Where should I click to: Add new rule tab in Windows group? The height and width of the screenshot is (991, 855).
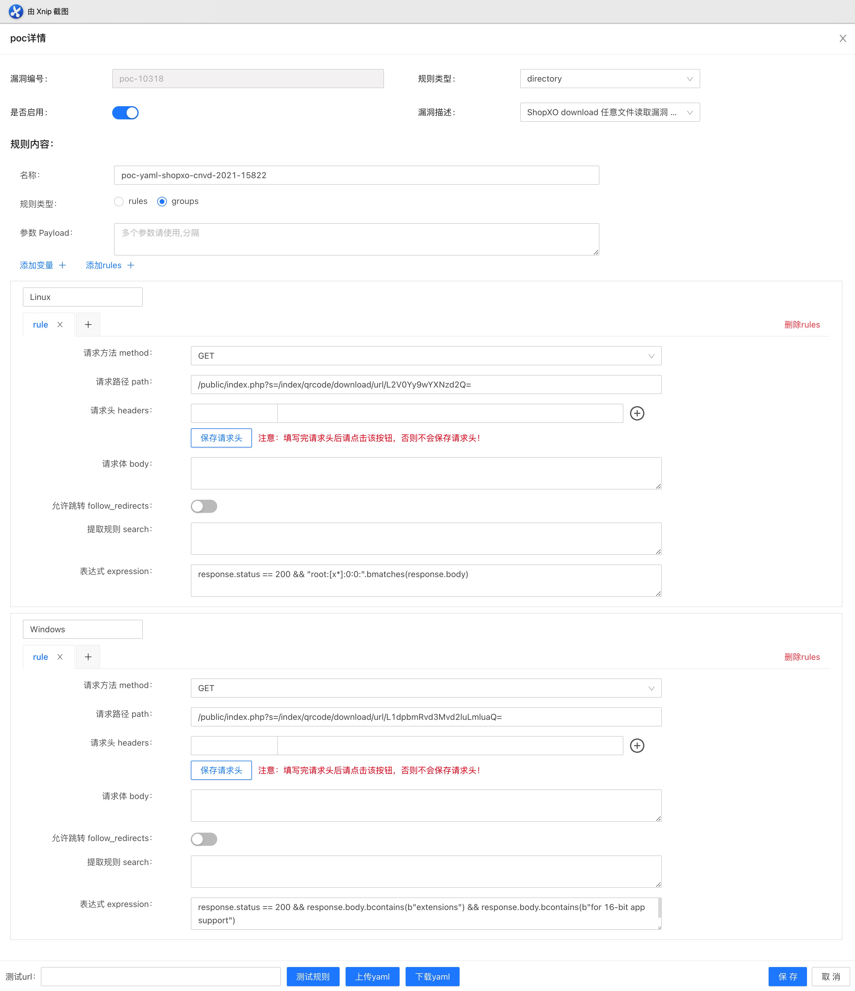(x=88, y=657)
